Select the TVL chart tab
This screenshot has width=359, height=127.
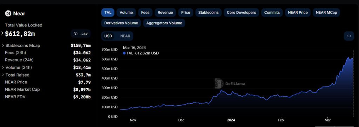108,13
